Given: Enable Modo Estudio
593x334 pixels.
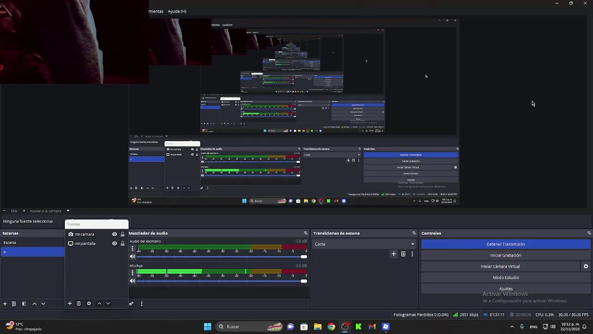Looking at the screenshot, I should point(505,277).
